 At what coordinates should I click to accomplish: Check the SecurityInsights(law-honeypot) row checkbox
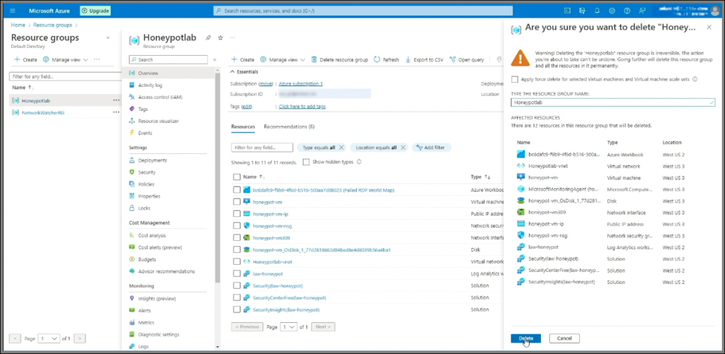[x=236, y=309]
